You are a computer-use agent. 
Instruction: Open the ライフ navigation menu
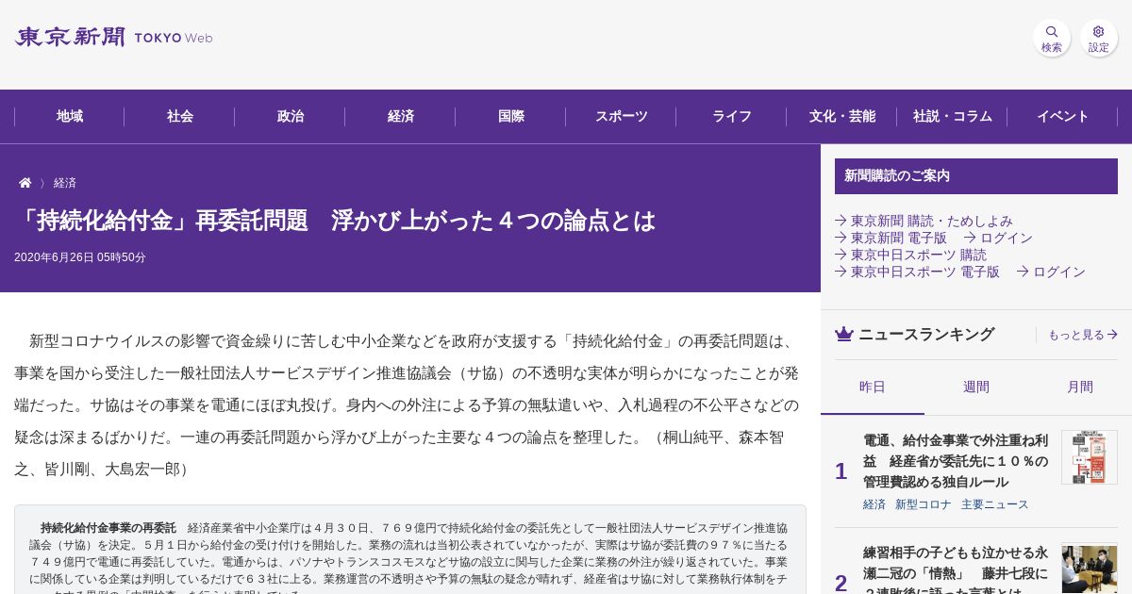[732, 116]
